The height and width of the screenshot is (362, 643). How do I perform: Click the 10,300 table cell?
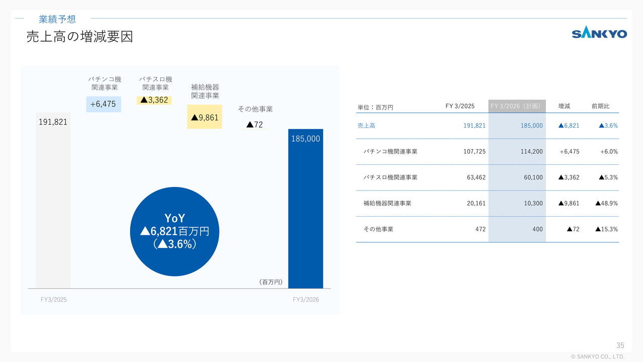tap(533, 203)
